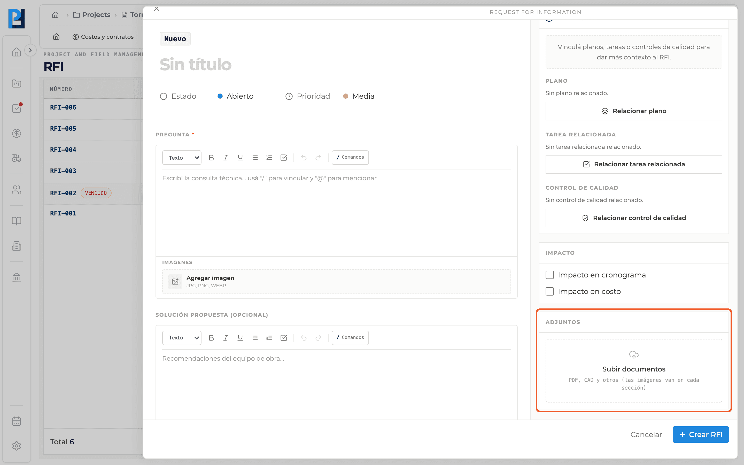Click the Crear RFI button

point(701,434)
